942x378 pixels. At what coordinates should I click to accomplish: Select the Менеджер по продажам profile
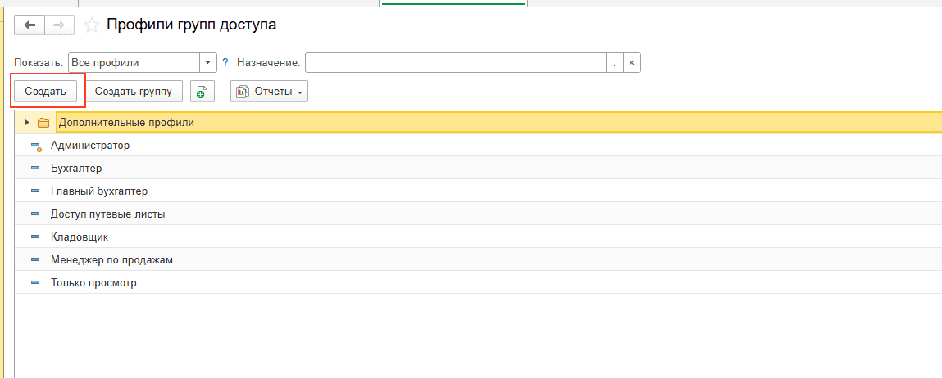(x=111, y=259)
